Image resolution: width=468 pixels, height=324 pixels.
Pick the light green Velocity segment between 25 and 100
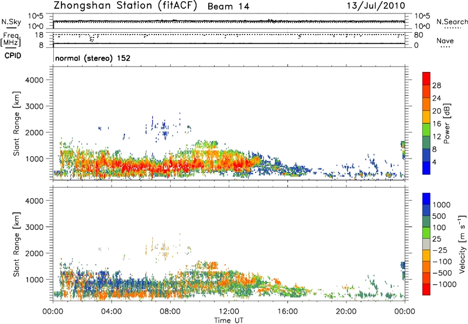point(426,233)
